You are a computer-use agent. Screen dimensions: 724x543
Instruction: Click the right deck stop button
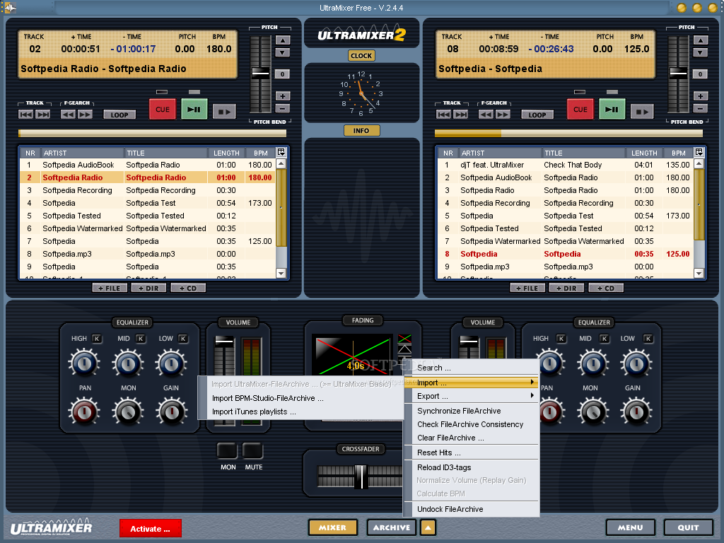[x=642, y=111]
